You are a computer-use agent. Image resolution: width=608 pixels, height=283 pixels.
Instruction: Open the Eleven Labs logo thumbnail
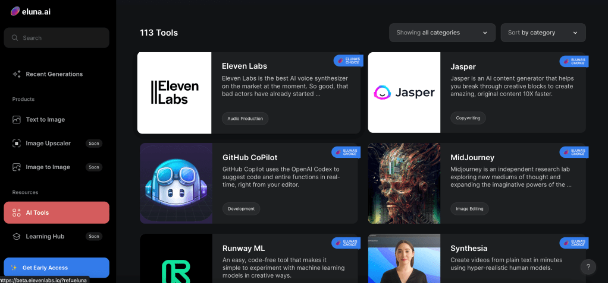(x=174, y=93)
